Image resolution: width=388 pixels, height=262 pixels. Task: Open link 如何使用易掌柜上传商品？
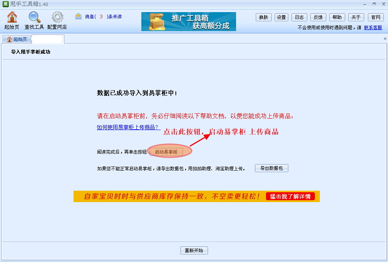128,127
